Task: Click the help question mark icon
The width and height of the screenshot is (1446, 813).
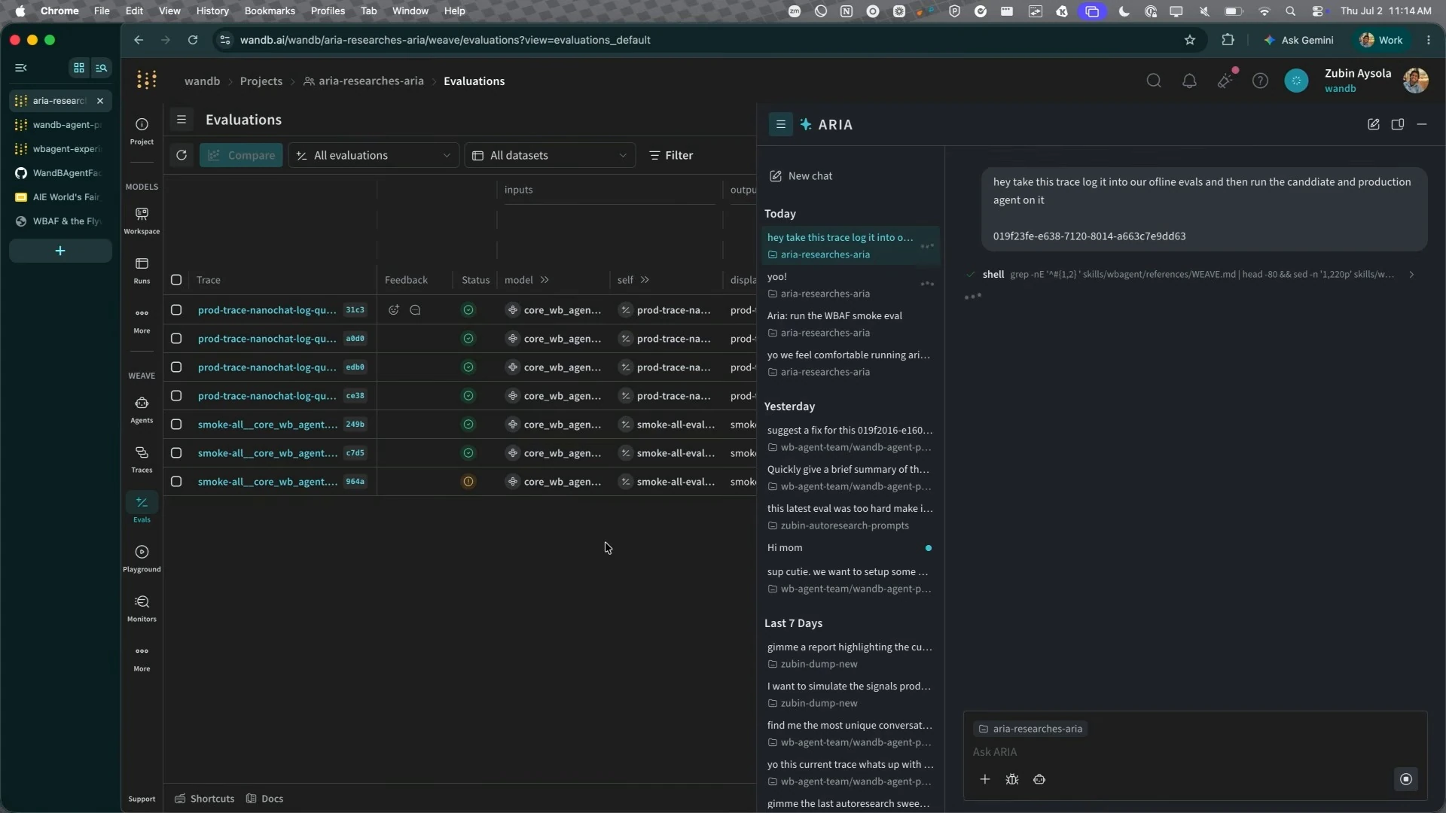Action: [1260, 81]
